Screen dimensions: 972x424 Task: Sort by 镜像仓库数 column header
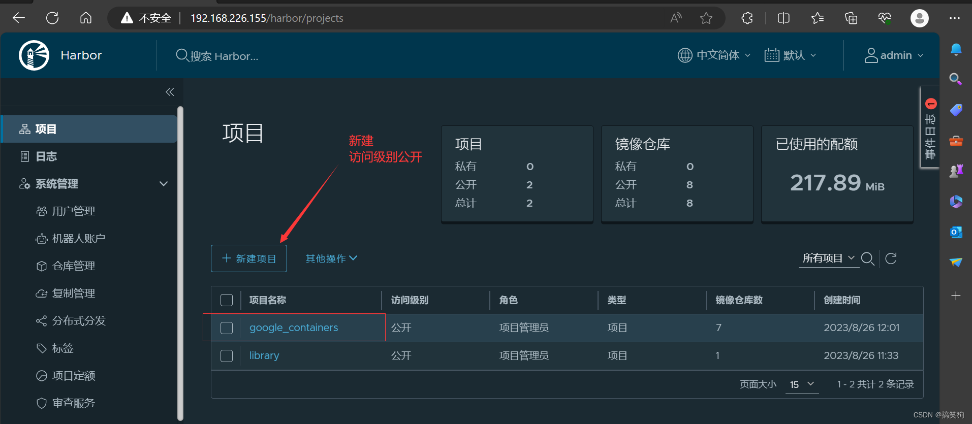(739, 300)
